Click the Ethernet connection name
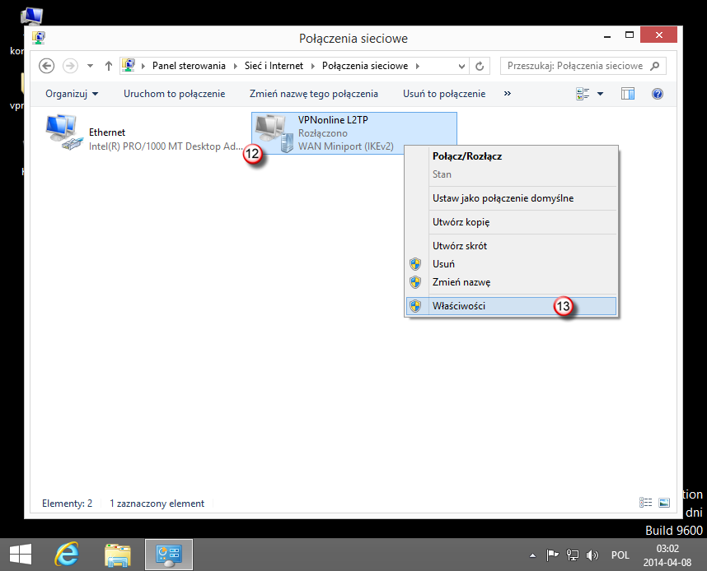707x571 pixels. [107, 132]
